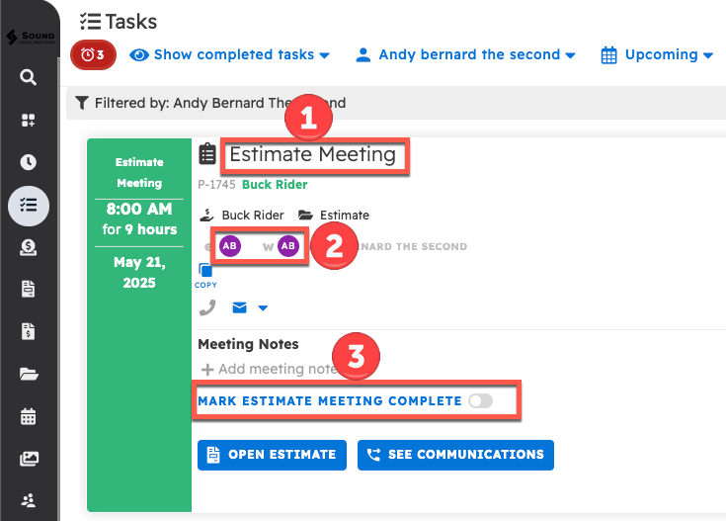Select the tasks checklist icon in sidebar
Viewport: 726px width, 521px height.
click(x=29, y=205)
